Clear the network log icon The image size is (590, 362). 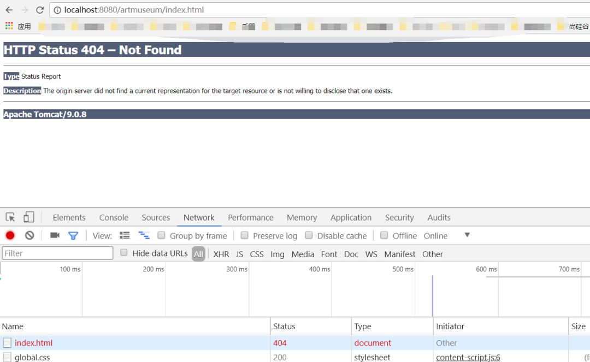pyautogui.click(x=29, y=235)
